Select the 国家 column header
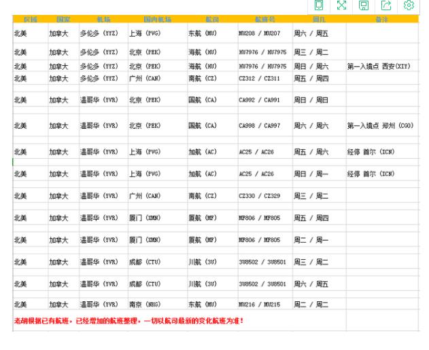This screenshot has width=429, height=350. click(63, 19)
